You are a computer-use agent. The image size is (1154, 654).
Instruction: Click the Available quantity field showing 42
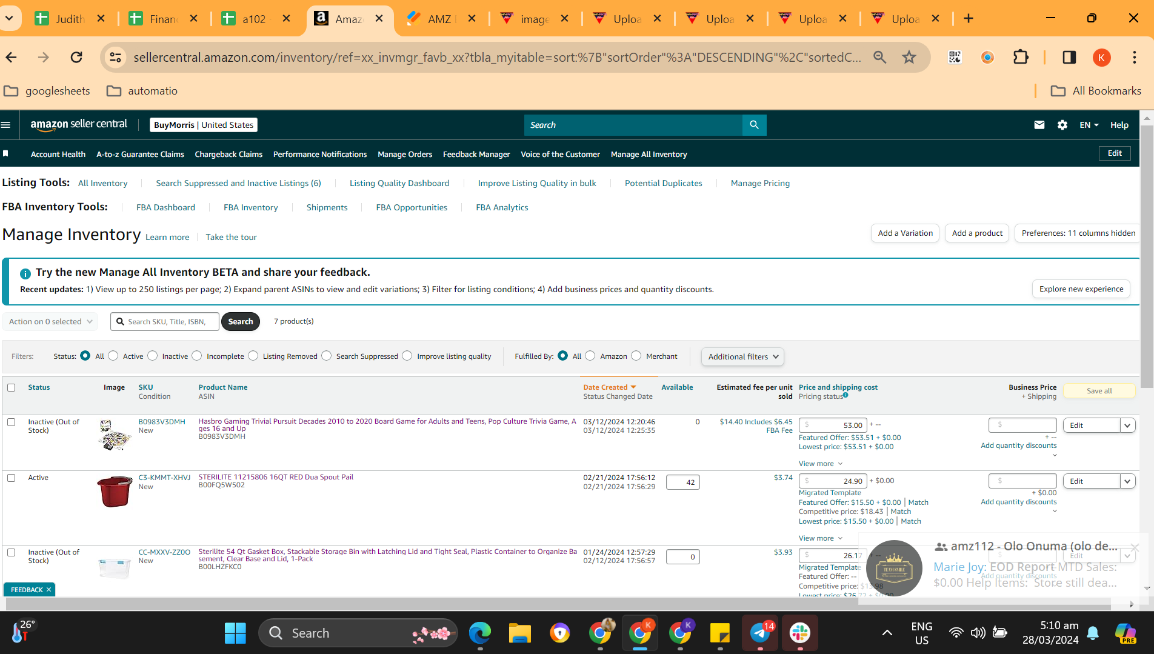point(683,482)
